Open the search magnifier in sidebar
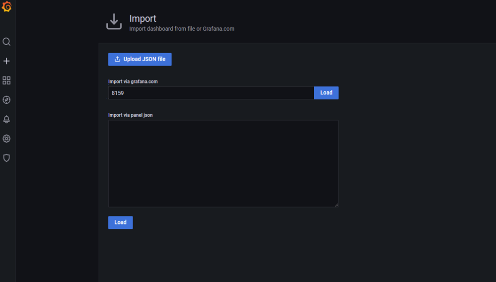 (6, 42)
